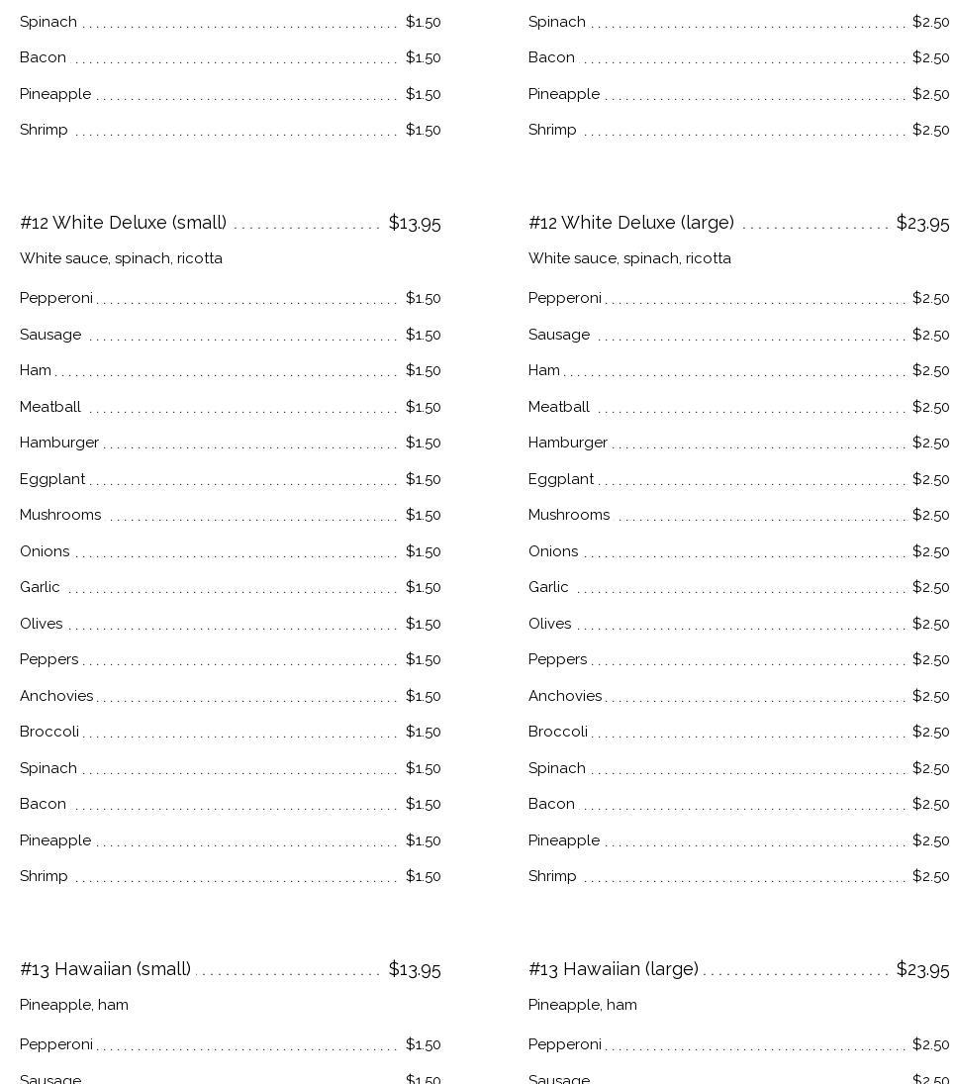Viewport: 955px width, 1084px height.
Task: Click the #12 White Deluxe (small) heading
Action: click(123, 223)
